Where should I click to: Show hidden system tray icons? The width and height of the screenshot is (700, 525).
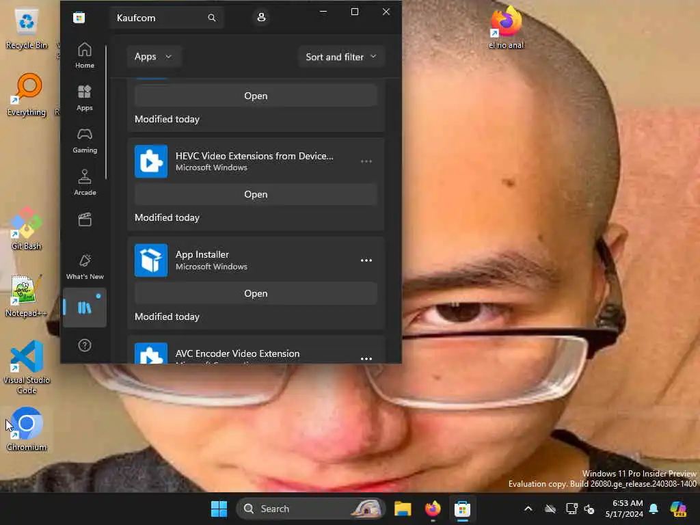(528, 509)
